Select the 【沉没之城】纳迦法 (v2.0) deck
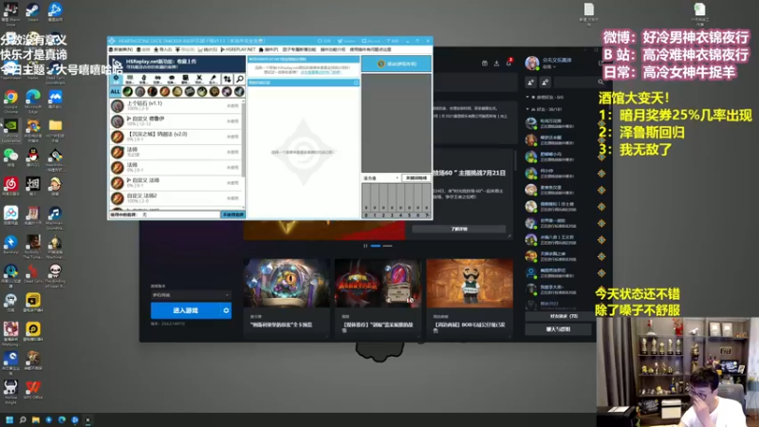759x427 pixels. pyautogui.click(x=177, y=137)
